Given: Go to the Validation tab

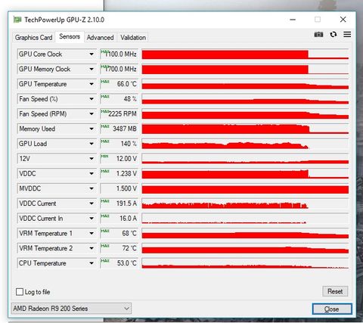Looking at the screenshot, I should (133, 37).
